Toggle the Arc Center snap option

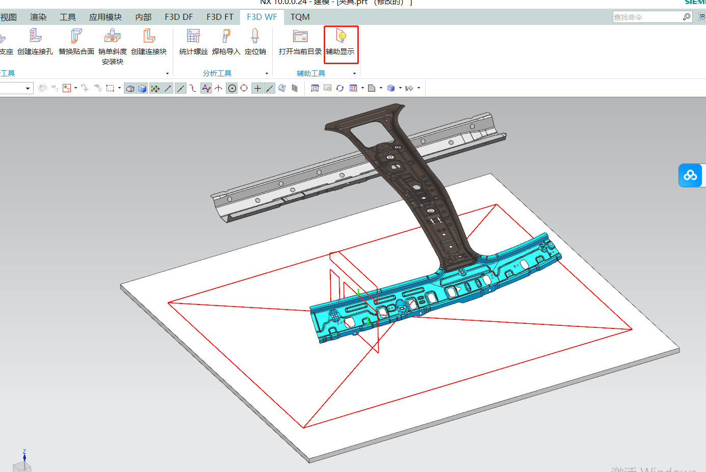232,88
